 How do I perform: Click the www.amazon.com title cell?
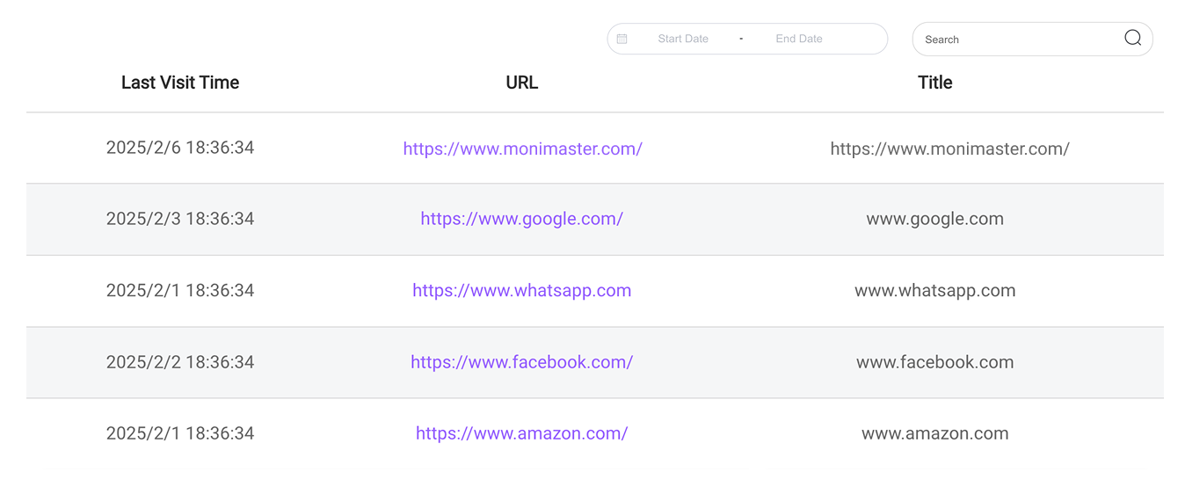pos(934,433)
